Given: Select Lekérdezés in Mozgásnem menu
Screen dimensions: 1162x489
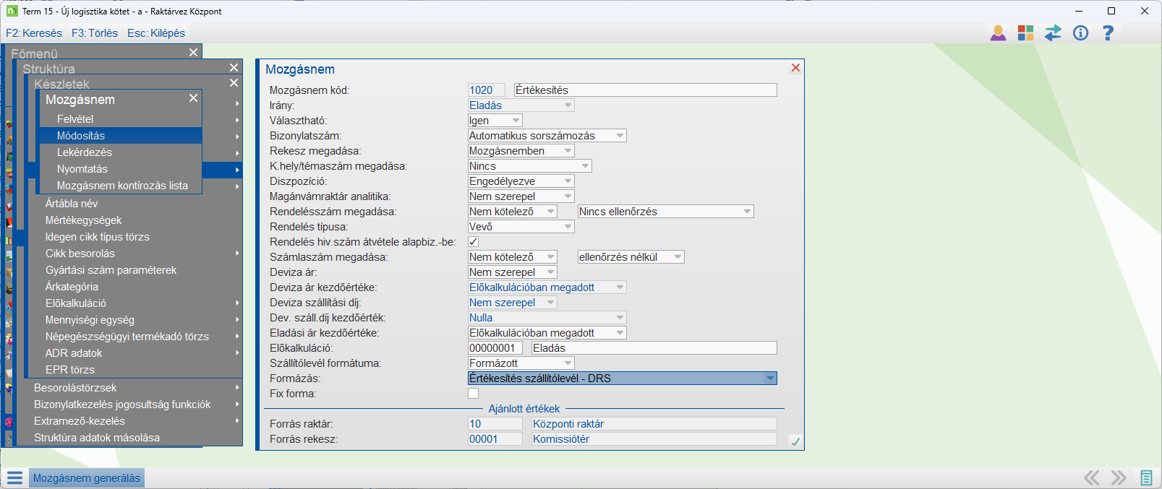Looking at the screenshot, I should click(x=85, y=152).
